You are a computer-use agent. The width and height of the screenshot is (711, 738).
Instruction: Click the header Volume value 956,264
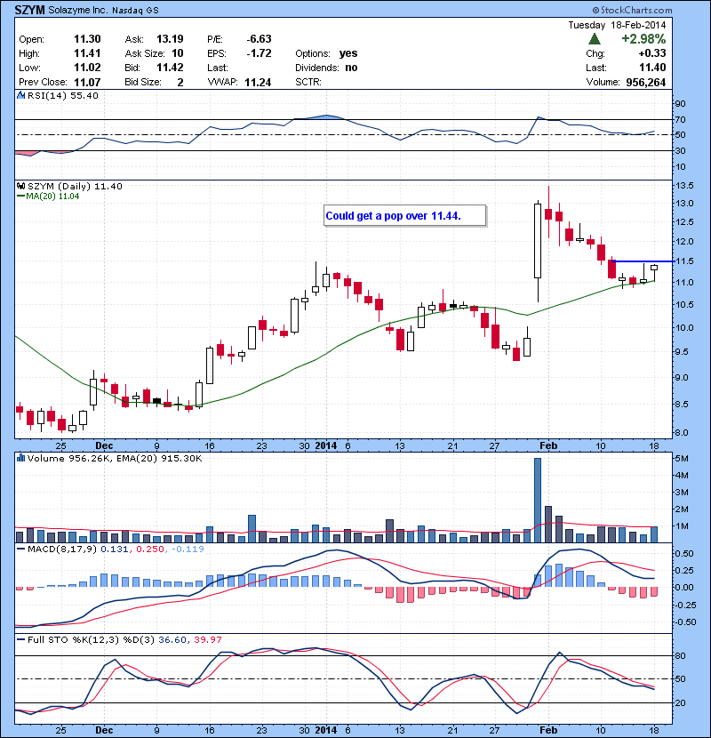click(645, 83)
